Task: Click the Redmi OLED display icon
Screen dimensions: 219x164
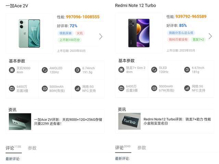Action: click(154, 70)
